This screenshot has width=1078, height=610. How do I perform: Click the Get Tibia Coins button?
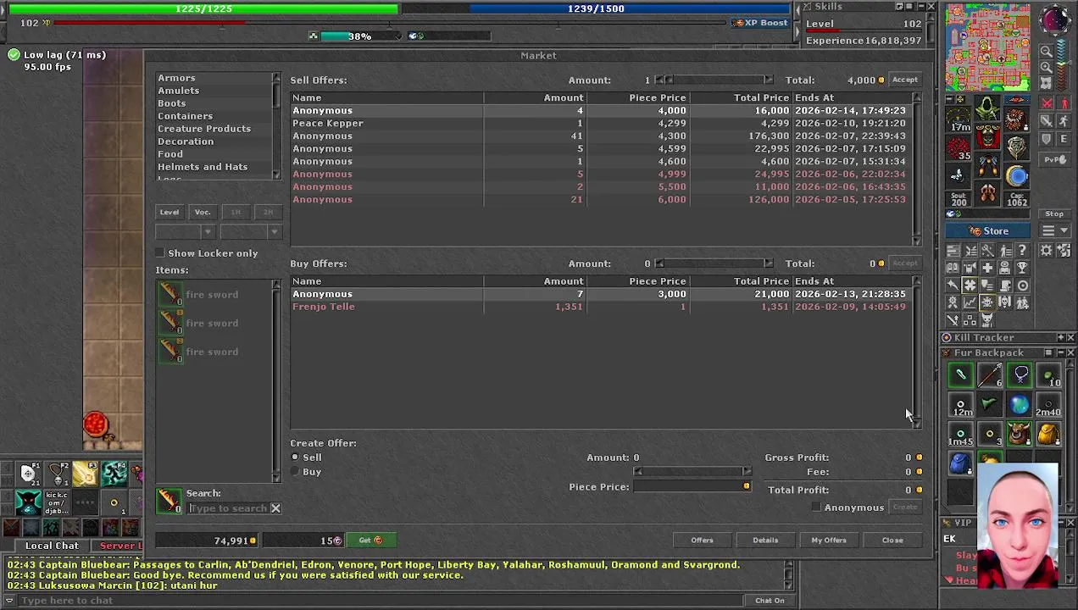pos(370,541)
